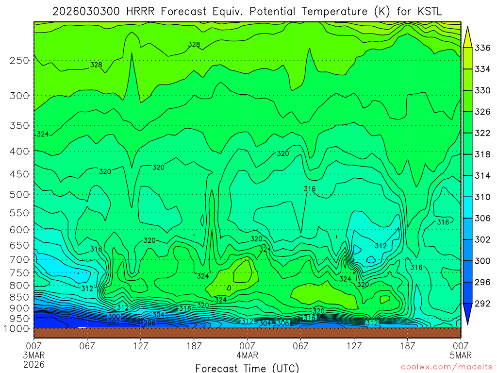Select the 500 pressure level label

click(19, 194)
